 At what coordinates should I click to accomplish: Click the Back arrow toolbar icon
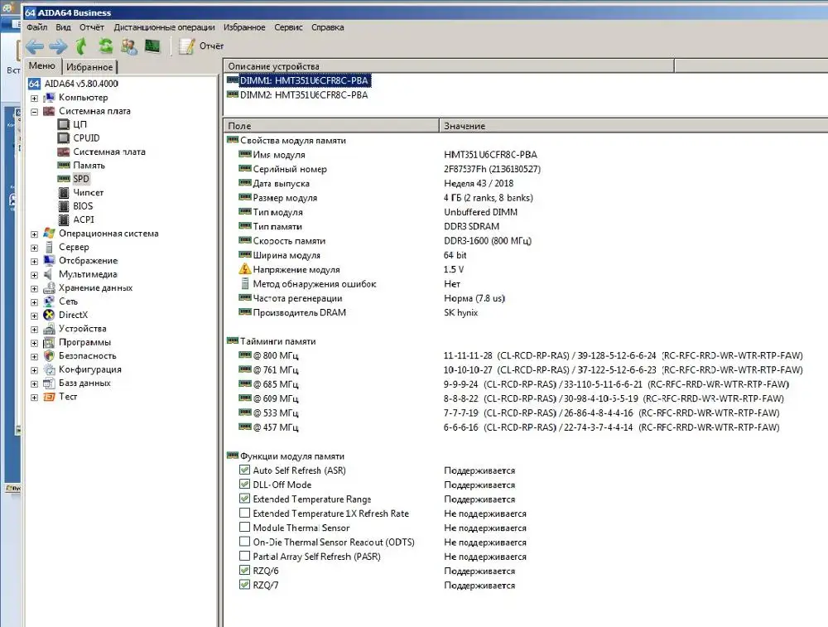[34, 46]
